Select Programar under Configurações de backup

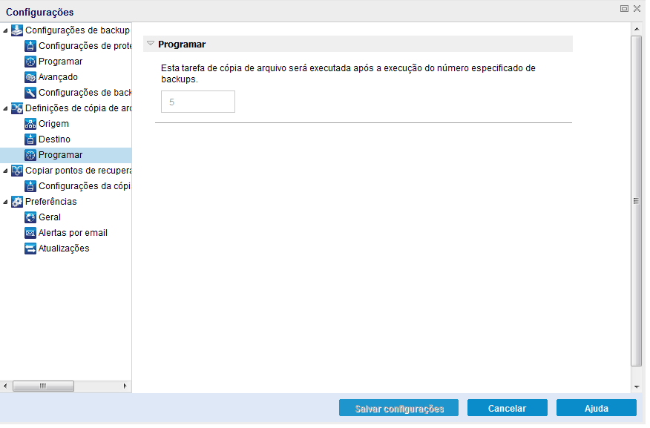click(61, 62)
